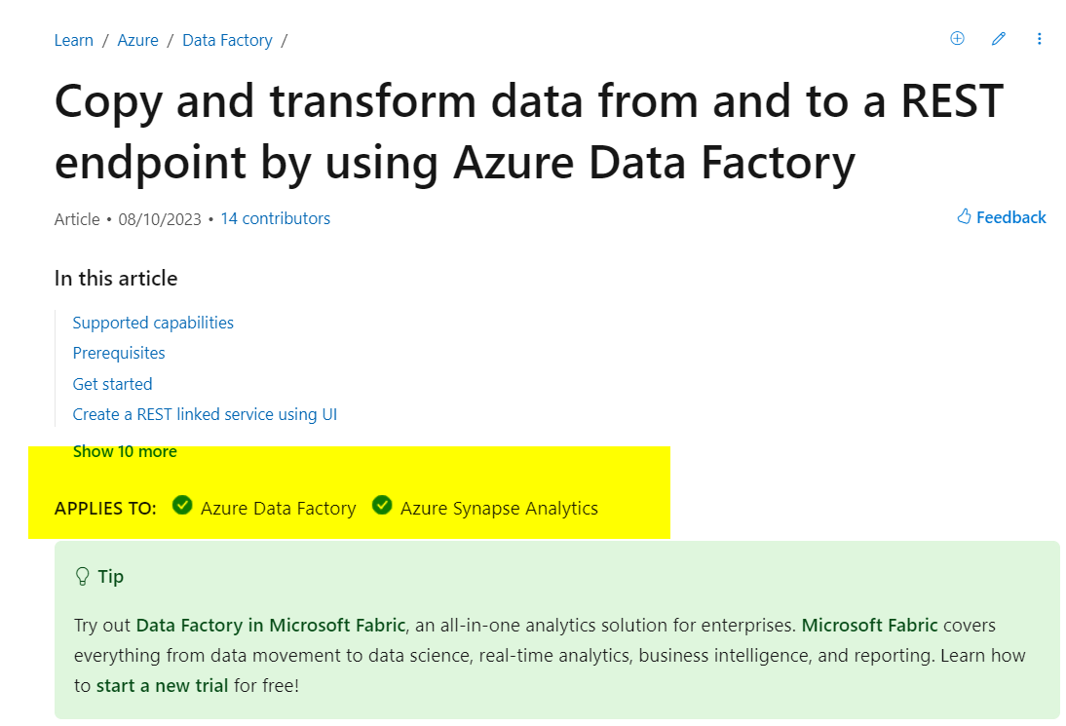Image resolution: width=1066 pixels, height=726 pixels.
Task: Click the green checkmark beside Azure Synapse Analytics
Action: (x=381, y=506)
